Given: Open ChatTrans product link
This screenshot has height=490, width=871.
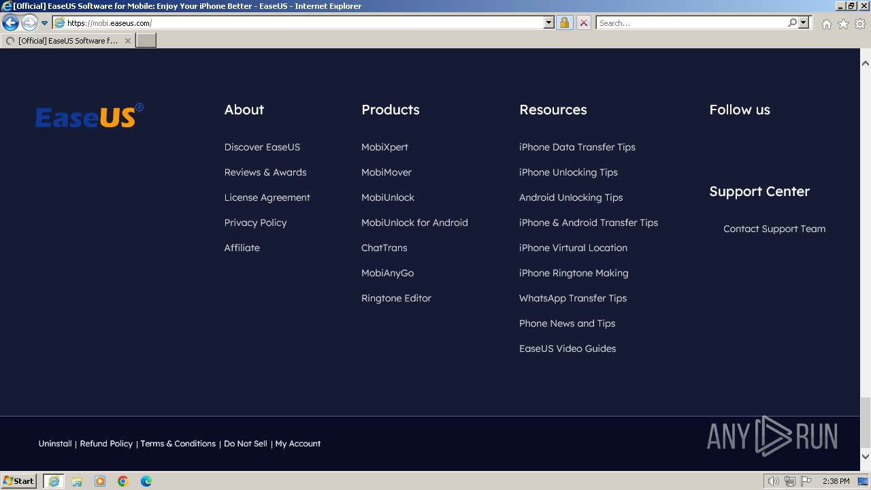Looking at the screenshot, I should tap(384, 248).
